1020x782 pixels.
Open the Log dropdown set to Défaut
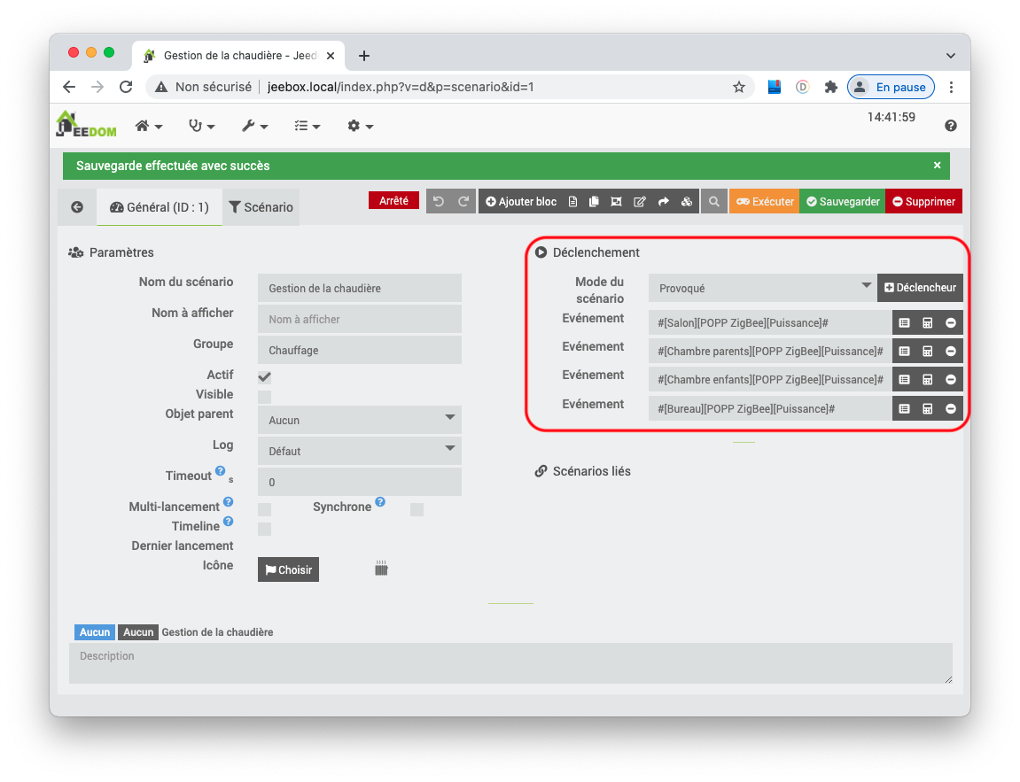click(x=359, y=451)
